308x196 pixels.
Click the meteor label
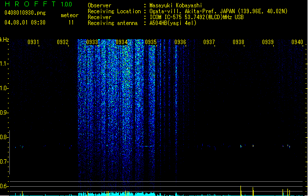[x=70, y=15]
